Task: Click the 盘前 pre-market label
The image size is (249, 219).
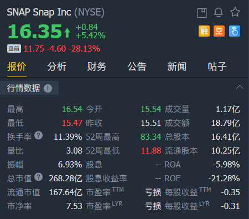Action: pyautogui.click(x=14, y=49)
